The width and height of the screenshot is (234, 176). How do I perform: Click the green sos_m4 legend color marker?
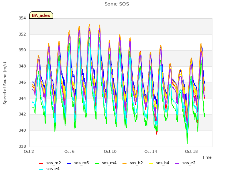click(97, 164)
